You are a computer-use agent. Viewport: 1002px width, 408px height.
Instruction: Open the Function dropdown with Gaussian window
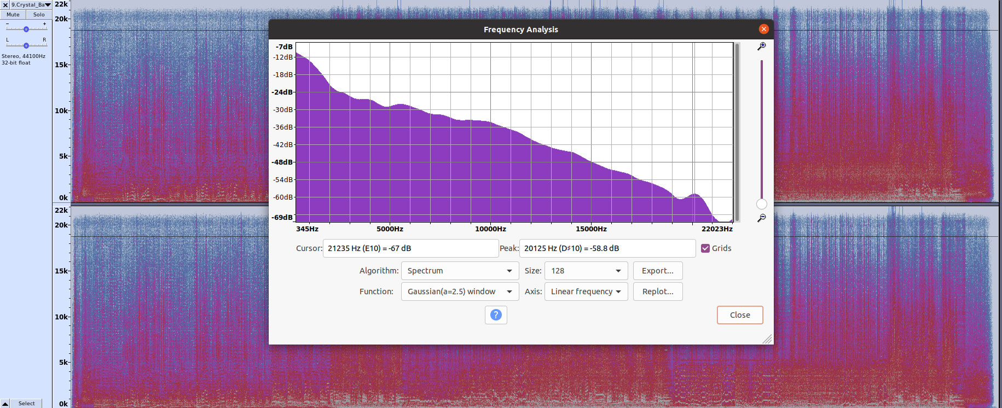tap(460, 292)
